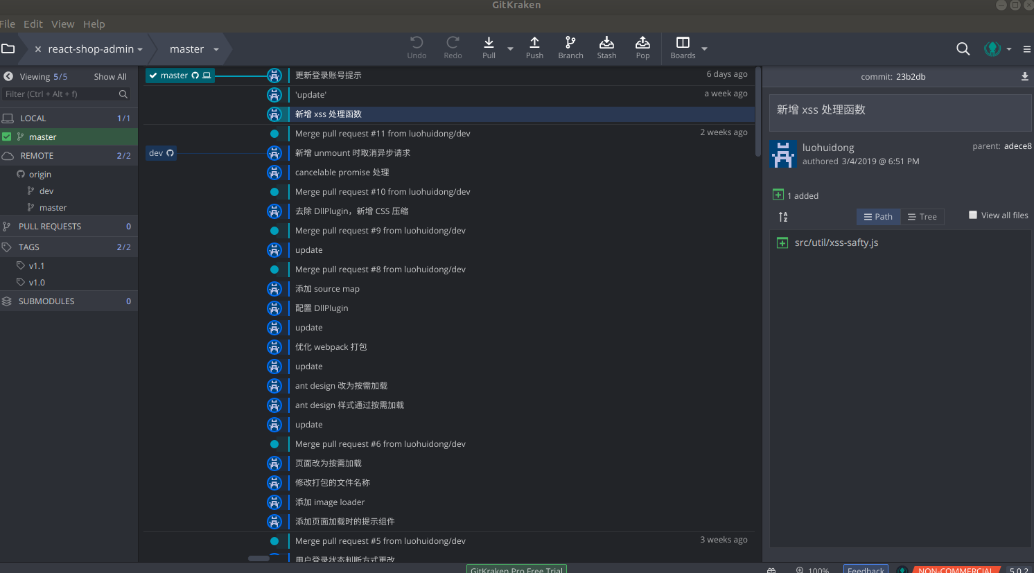
Task: Click the dev branch label in graph
Action: (x=161, y=153)
